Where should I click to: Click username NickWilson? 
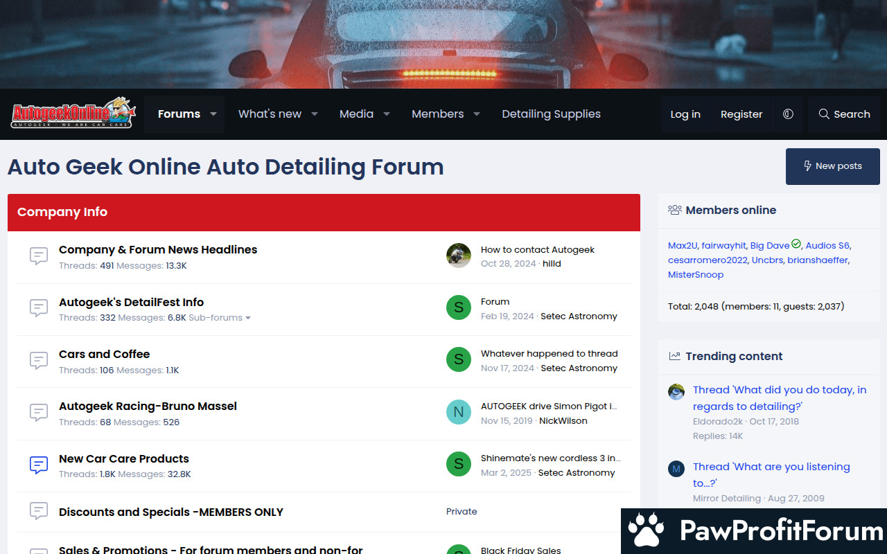[563, 420]
